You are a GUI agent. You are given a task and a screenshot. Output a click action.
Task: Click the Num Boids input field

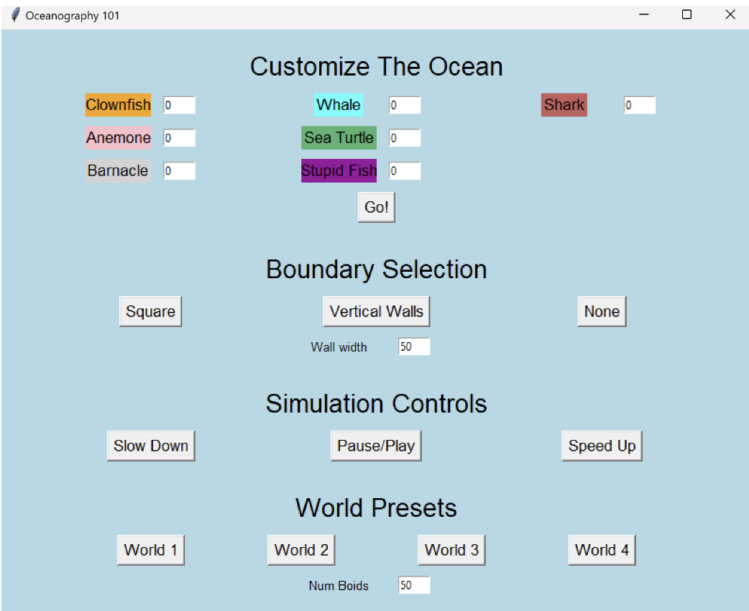click(x=414, y=585)
